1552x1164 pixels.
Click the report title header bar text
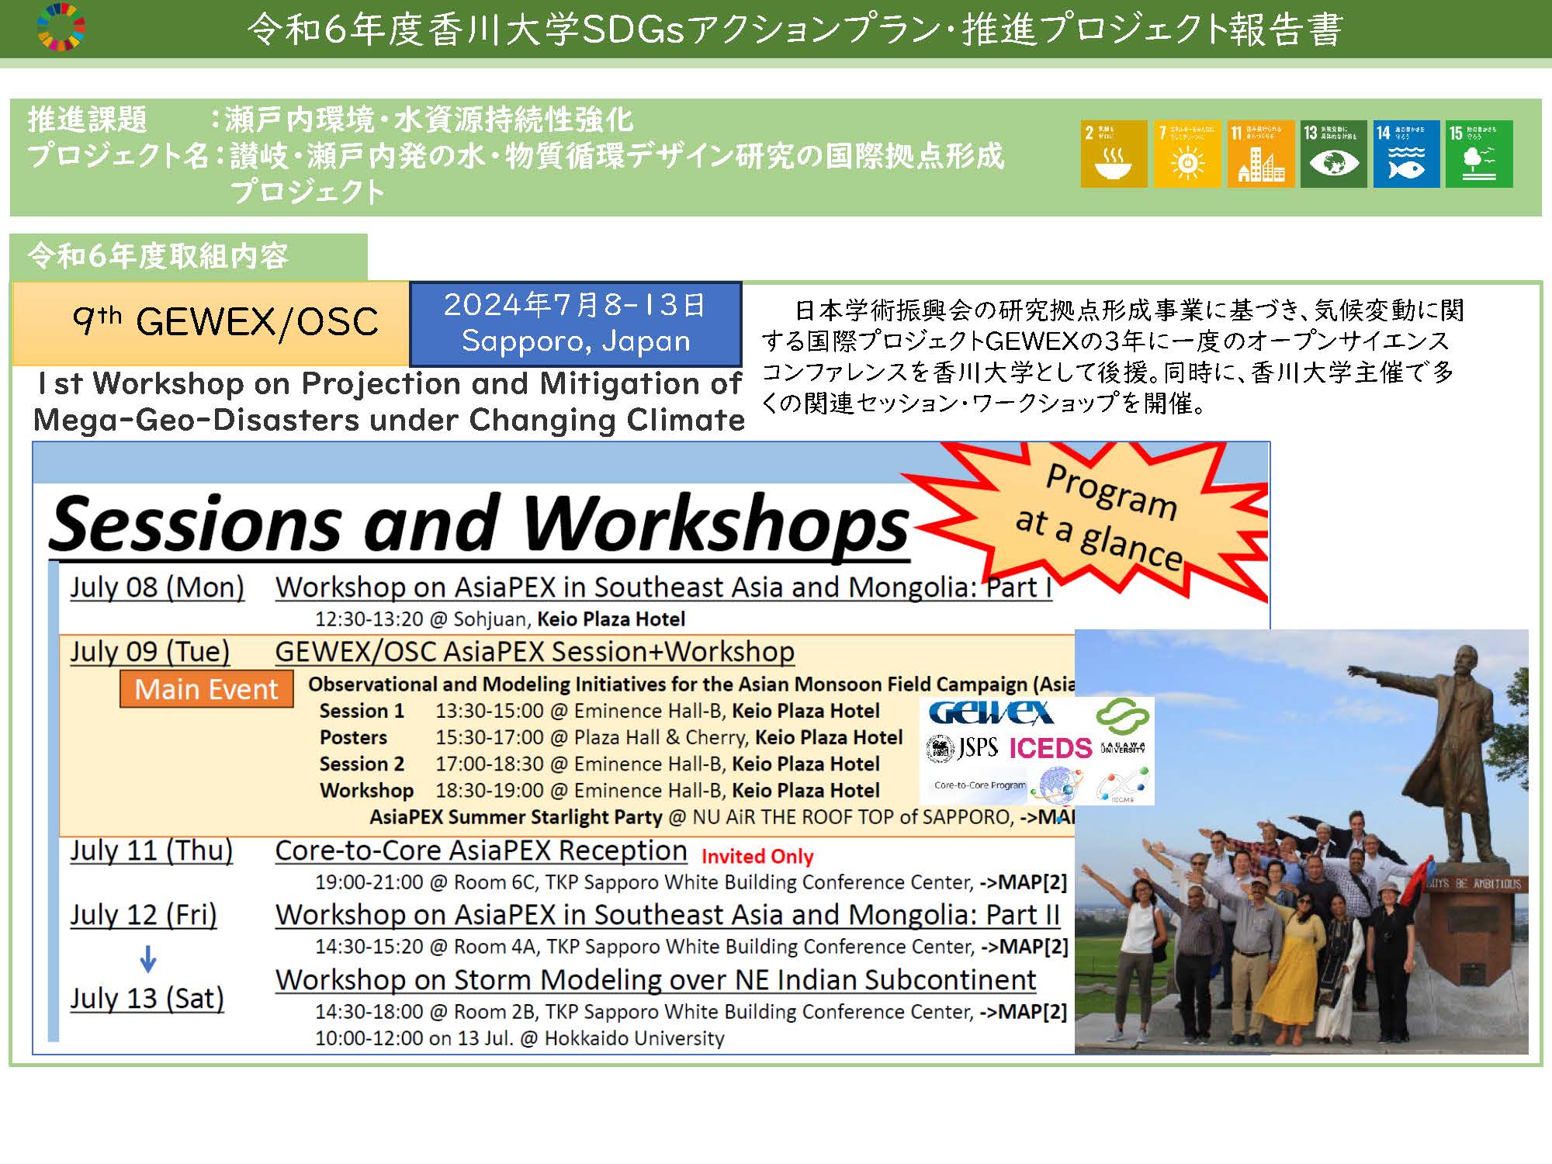click(795, 29)
